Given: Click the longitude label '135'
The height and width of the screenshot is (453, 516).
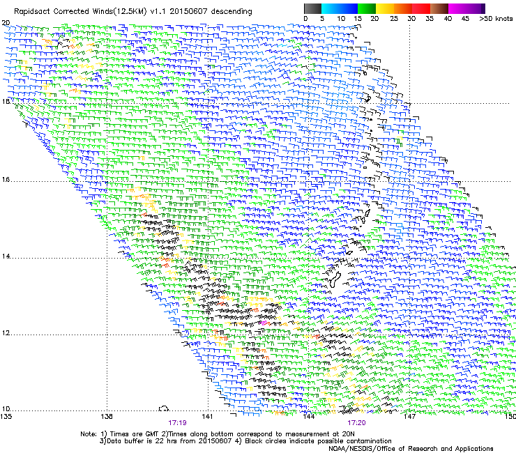Looking at the screenshot, I should pyautogui.click(x=6, y=417).
